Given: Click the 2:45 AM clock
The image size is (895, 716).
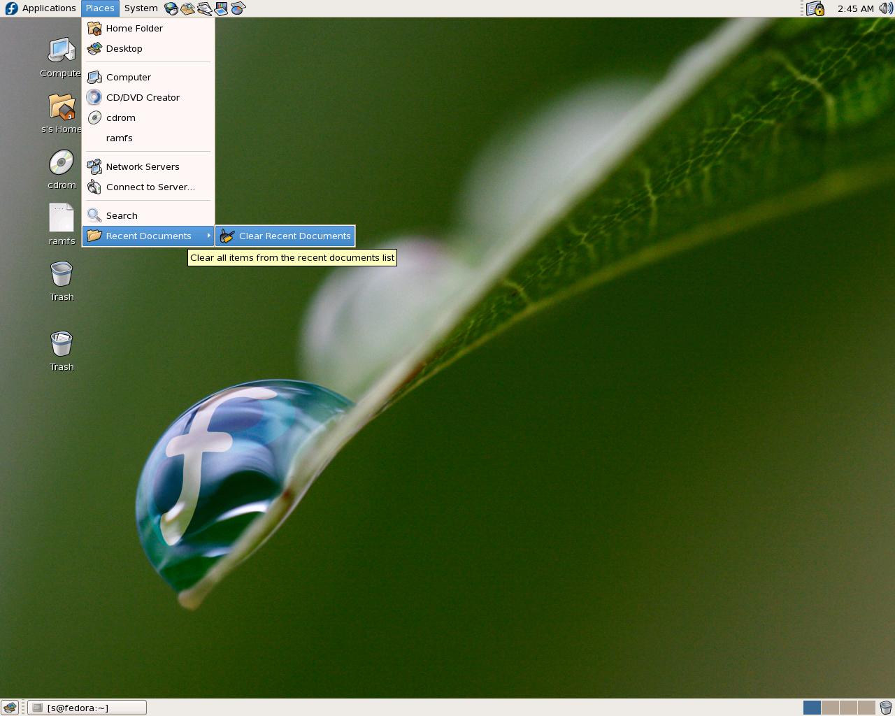Looking at the screenshot, I should [855, 8].
